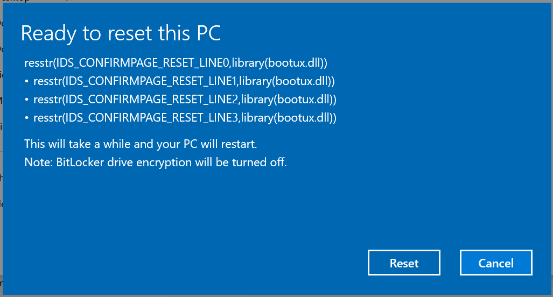Click the word 'PC' in the heading
553x297 pixels.
point(206,34)
